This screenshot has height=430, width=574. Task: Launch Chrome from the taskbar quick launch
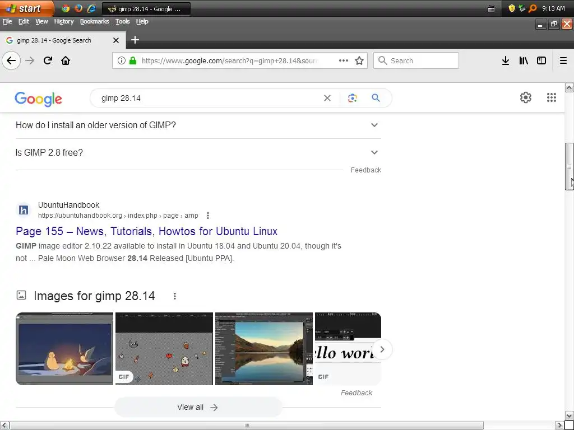[66, 8]
